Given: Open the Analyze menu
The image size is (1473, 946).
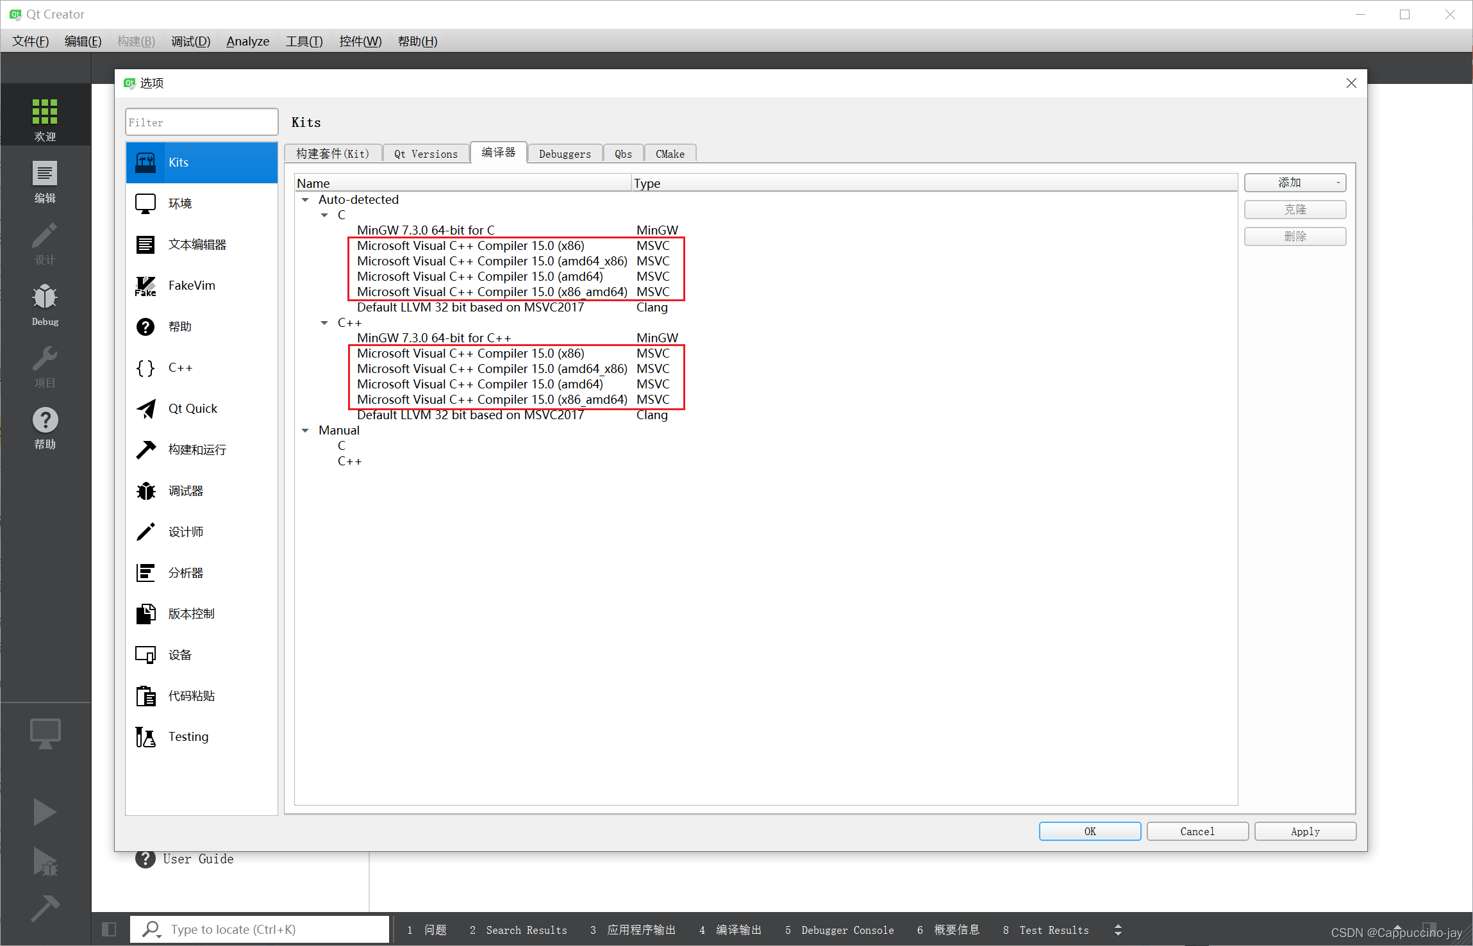Looking at the screenshot, I should point(247,41).
